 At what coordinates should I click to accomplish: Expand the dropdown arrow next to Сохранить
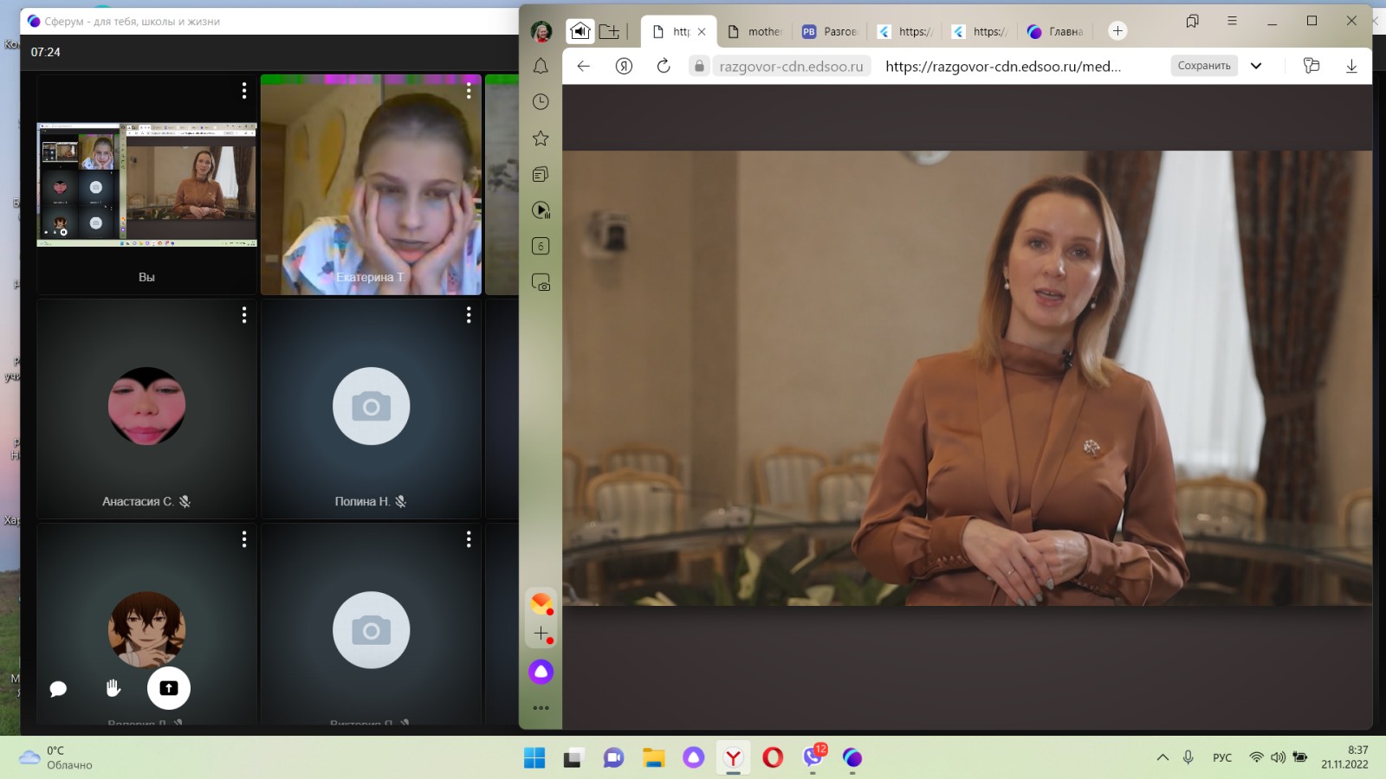(x=1256, y=66)
